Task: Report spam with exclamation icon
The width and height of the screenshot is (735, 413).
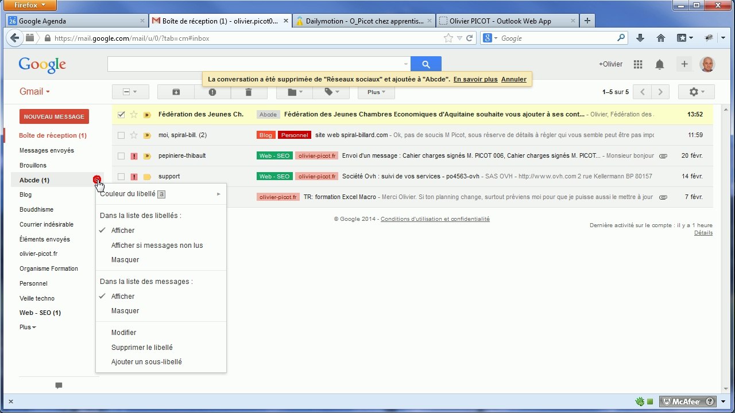Action: (x=212, y=92)
